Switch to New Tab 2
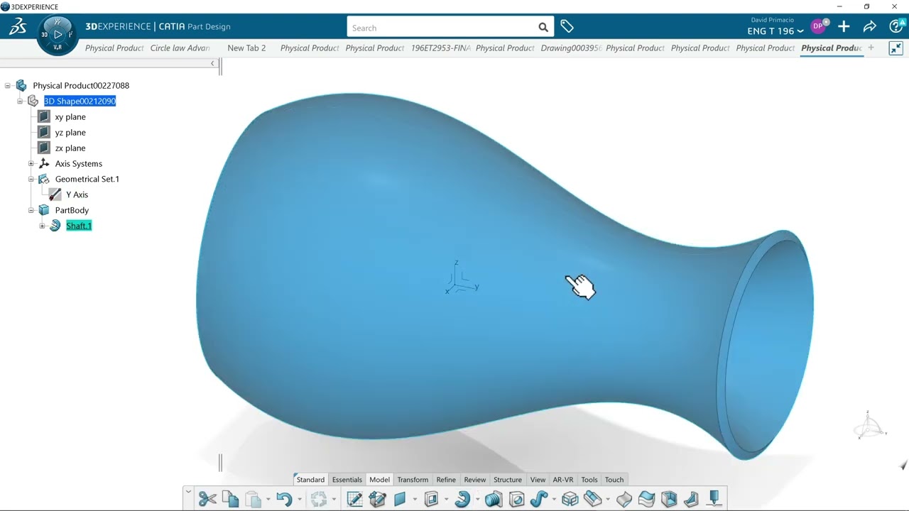The width and height of the screenshot is (909, 511). pyautogui.click(x=246, y=48)
